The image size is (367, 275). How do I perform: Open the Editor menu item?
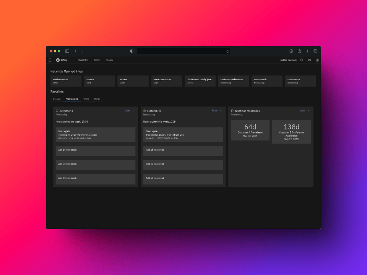point(97,60)
